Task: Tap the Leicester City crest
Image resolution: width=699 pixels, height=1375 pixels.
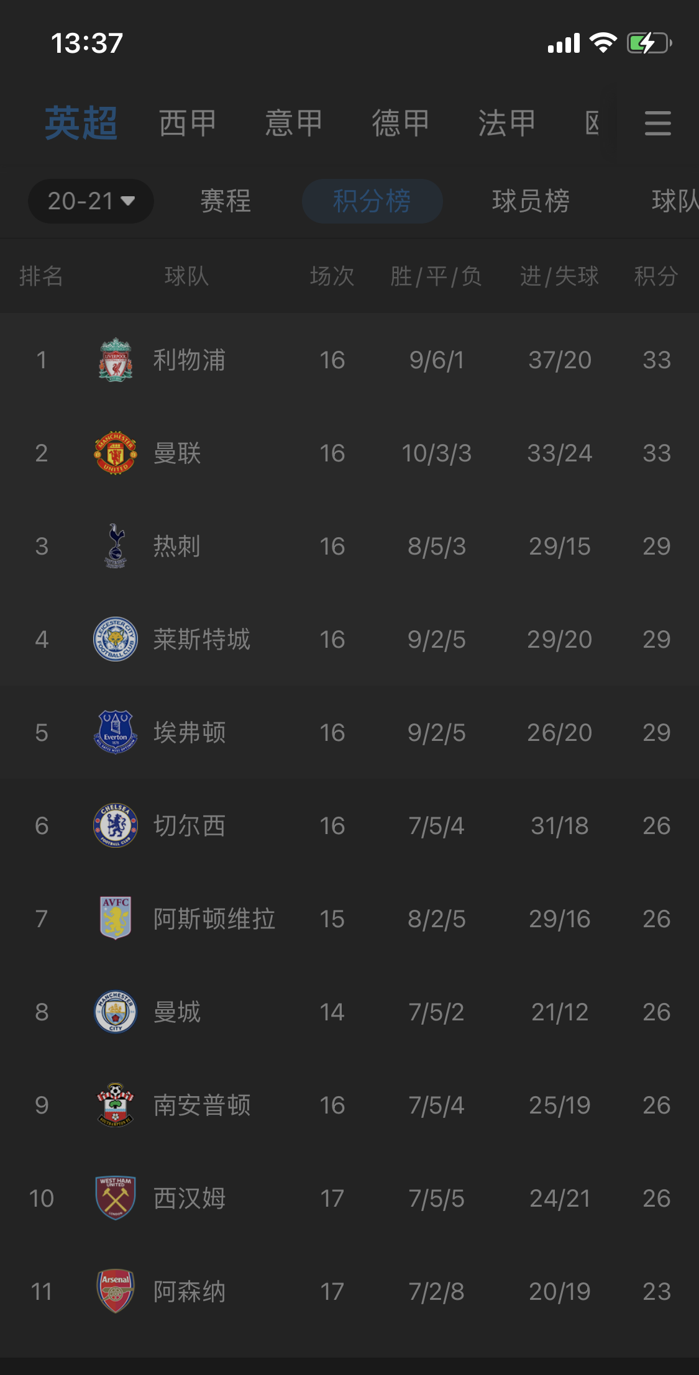Action: pyautogui.click(x=116, y=639)
